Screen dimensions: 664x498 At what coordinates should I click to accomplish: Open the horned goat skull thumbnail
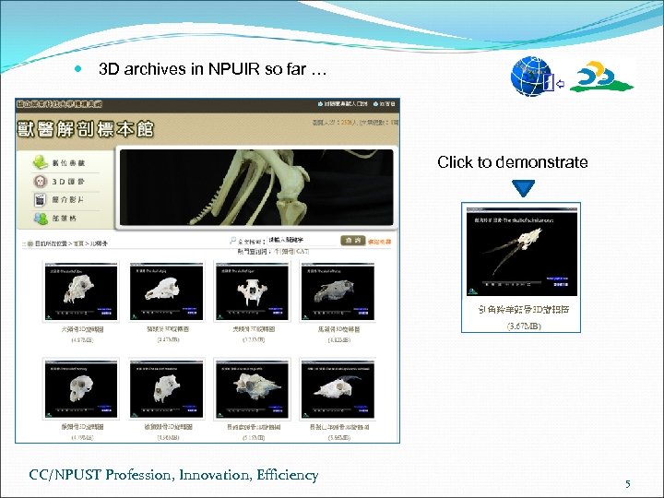[x=338, y=389]
